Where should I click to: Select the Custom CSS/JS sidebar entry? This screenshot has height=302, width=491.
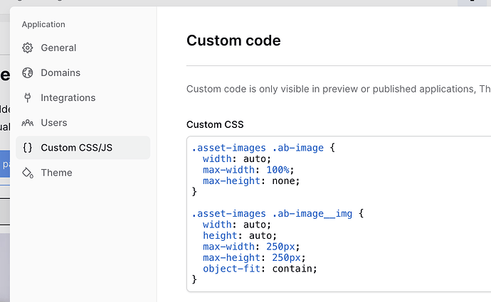[83, 148]
